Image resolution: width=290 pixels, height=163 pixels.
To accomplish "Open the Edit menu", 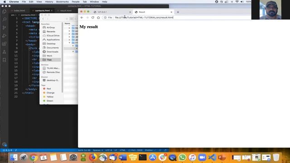I will [31, 2].
